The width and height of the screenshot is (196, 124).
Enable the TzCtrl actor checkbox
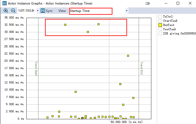click(160, 16)
